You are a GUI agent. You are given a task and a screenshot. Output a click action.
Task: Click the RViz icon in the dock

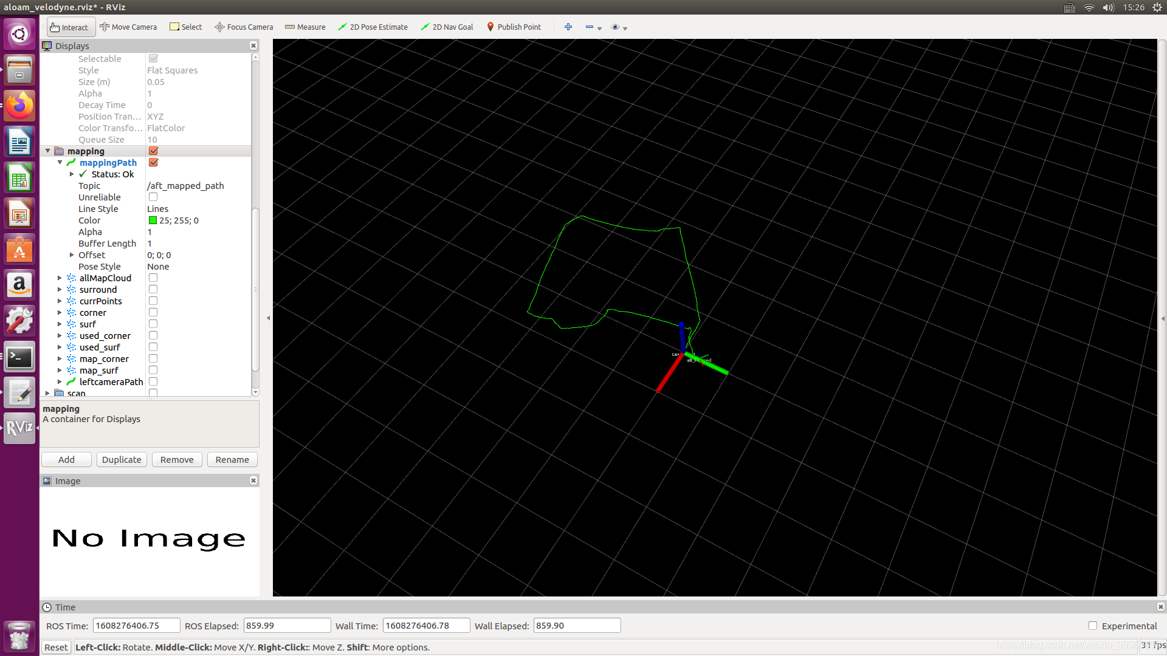click(19, 428)
